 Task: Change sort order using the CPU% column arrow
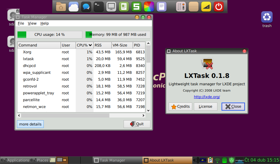point(90,45)
